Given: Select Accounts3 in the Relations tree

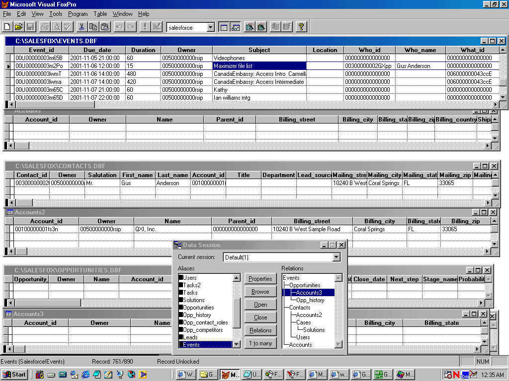Looking at the screenshot, I should click(x=309, y=293).
